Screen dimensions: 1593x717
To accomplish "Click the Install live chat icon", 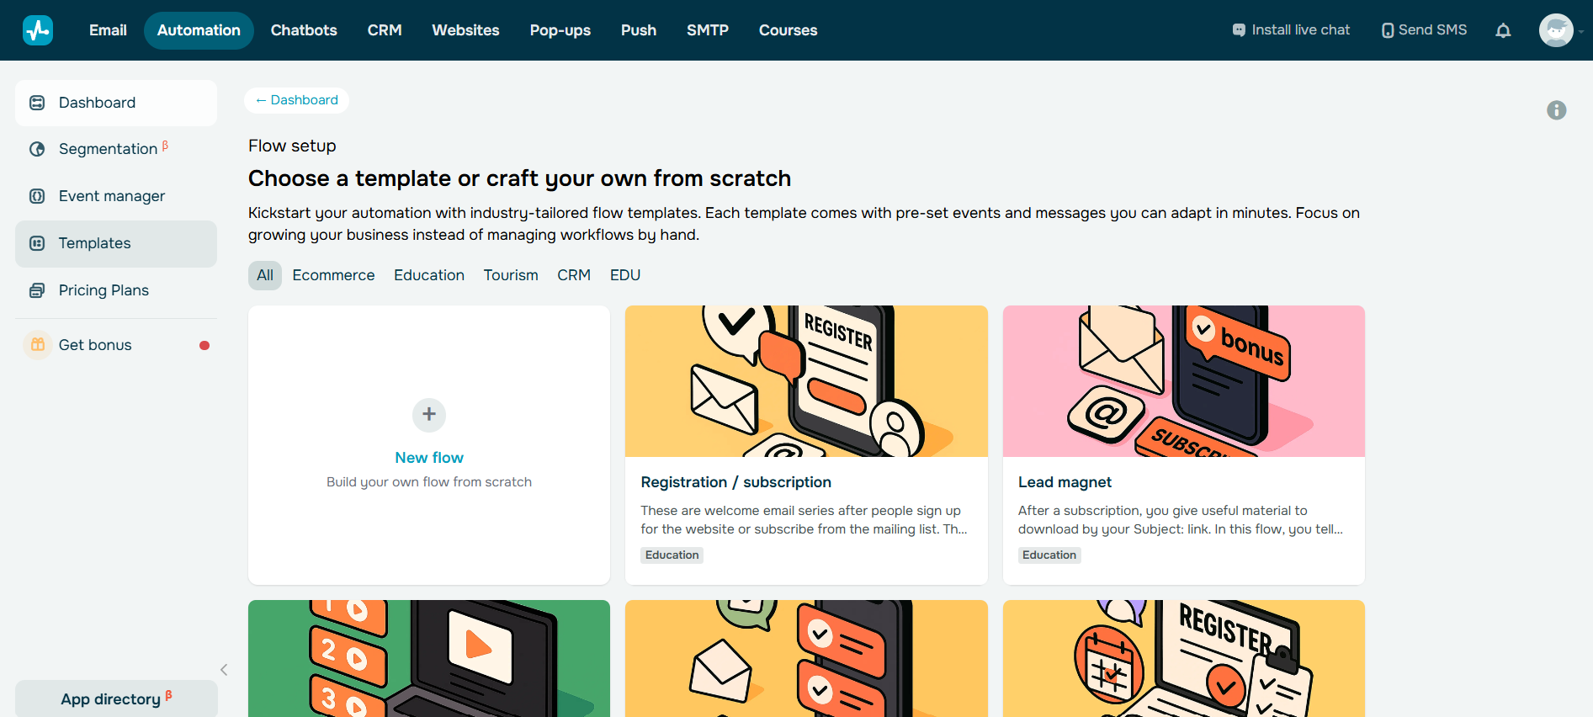I will click(x=1239, y=30).
